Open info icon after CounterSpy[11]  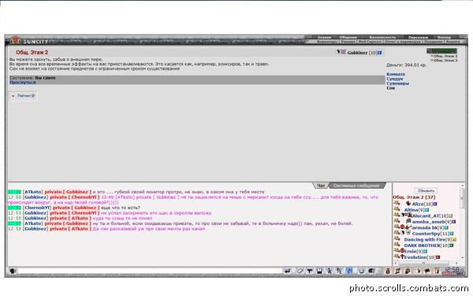pyautogui.click(x=452, y=234)
